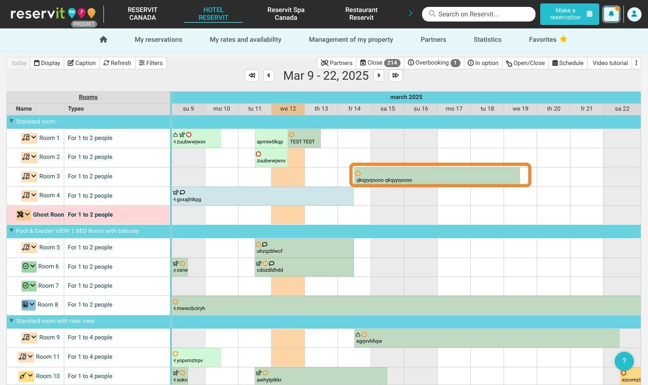Toggle Overbooking display button
This screenshot has height=385, width=648.
coord(434,63)
